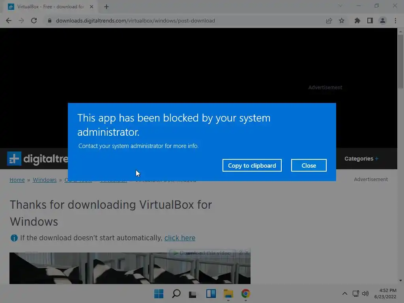This screenshot has width=404, height=303.
Task: Open the Widgets taskbar icon
Action: pos(211,294)
